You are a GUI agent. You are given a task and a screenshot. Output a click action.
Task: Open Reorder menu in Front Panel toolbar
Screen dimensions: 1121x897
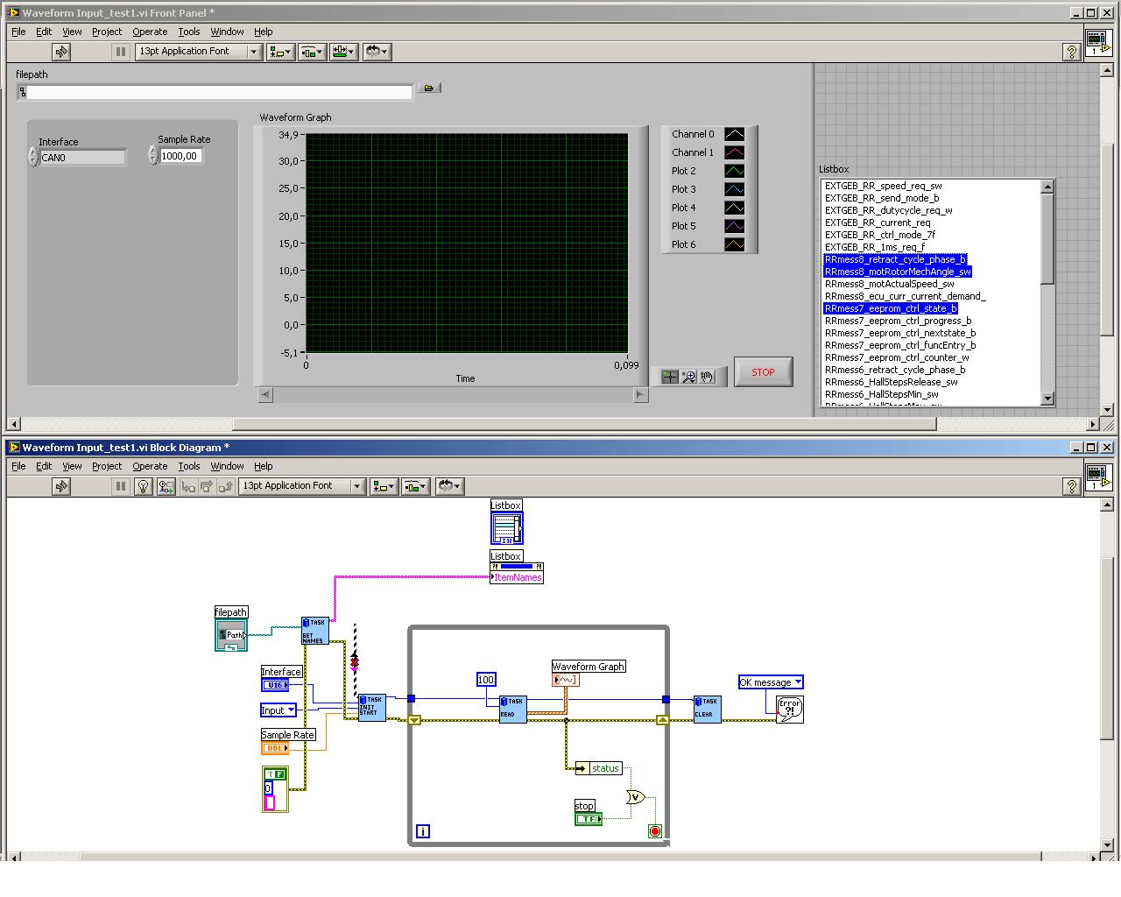(x=377, y=52)
